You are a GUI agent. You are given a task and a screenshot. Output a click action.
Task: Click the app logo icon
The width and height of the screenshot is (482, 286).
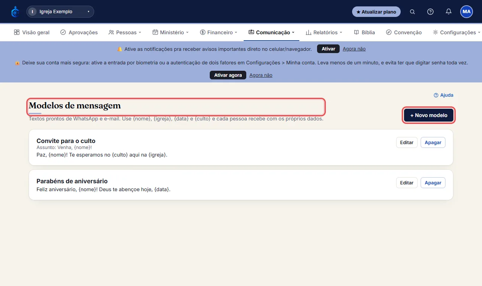pyautogui.click(x=15, y=12)
